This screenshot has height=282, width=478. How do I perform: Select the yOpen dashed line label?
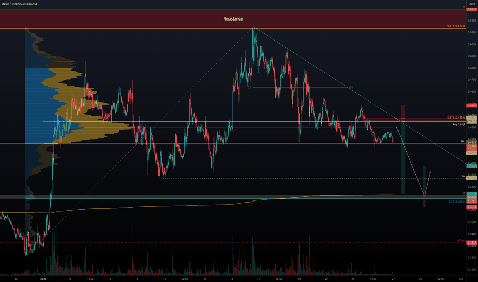tap(461, 240)
